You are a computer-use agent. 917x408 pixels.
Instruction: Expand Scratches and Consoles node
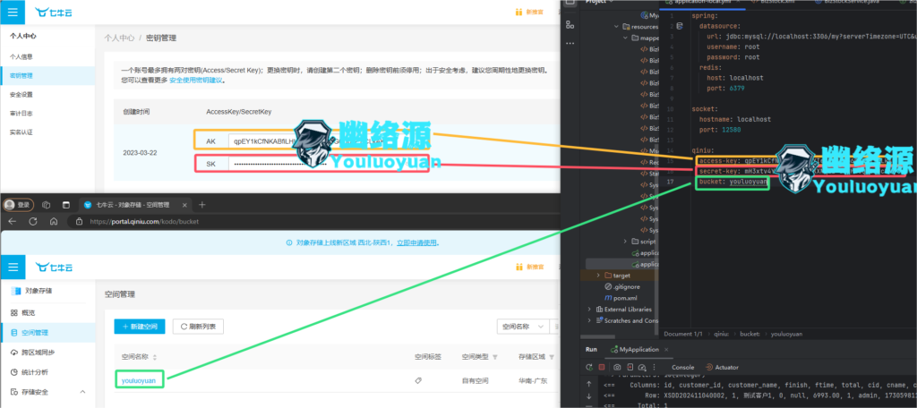[589, 320]
